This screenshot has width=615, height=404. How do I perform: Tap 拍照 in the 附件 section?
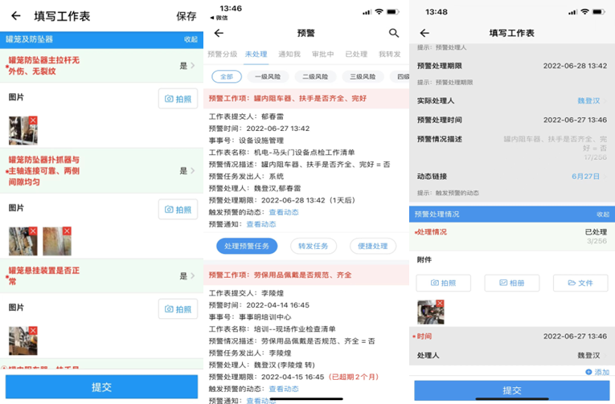coord(443,283)
